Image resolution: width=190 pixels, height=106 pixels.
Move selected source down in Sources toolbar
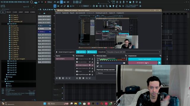coord(90,78)
